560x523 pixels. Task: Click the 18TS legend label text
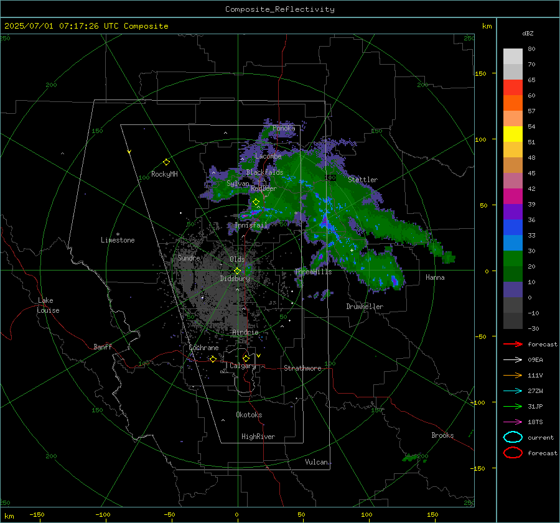[535, 422]
